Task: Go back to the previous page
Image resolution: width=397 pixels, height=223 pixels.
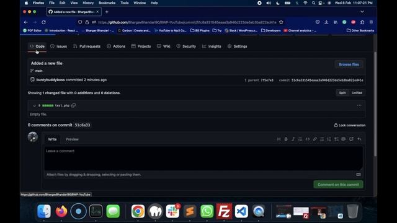Action: tap(26, 22)
